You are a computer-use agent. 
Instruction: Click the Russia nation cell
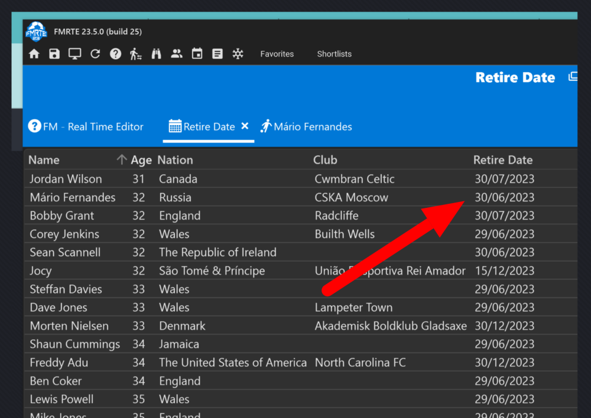point(175,197)
